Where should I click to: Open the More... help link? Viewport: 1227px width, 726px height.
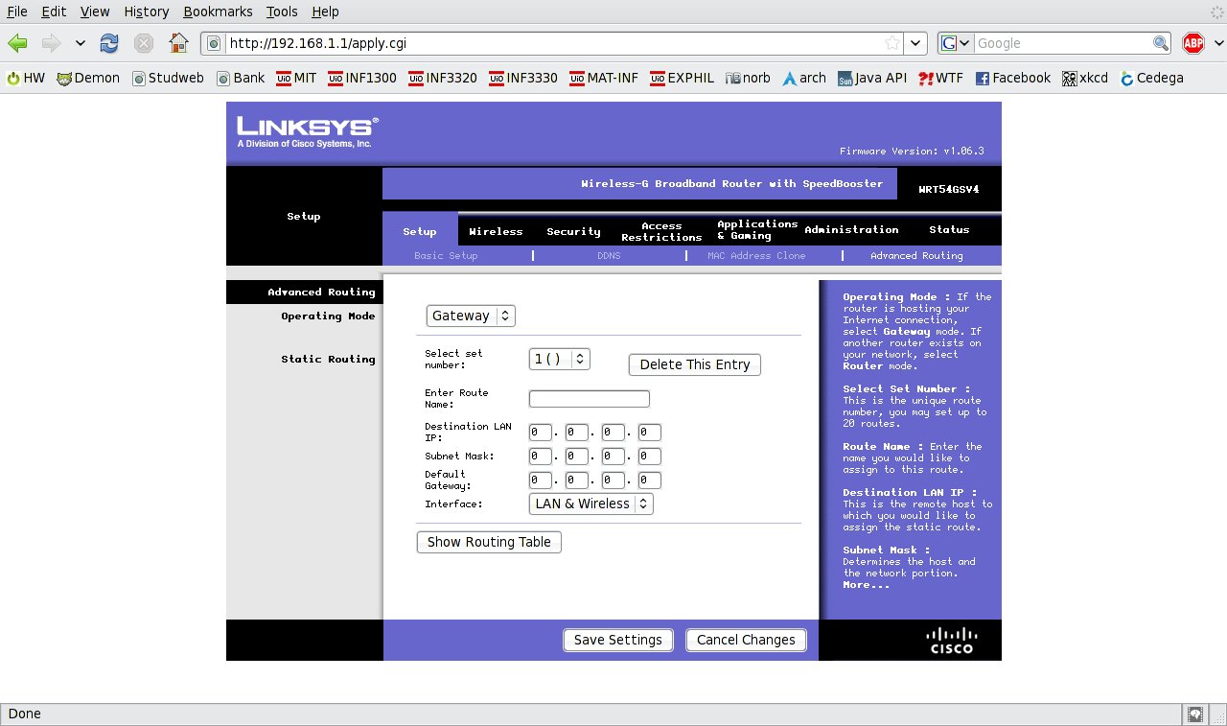click(x=866, y=585)
